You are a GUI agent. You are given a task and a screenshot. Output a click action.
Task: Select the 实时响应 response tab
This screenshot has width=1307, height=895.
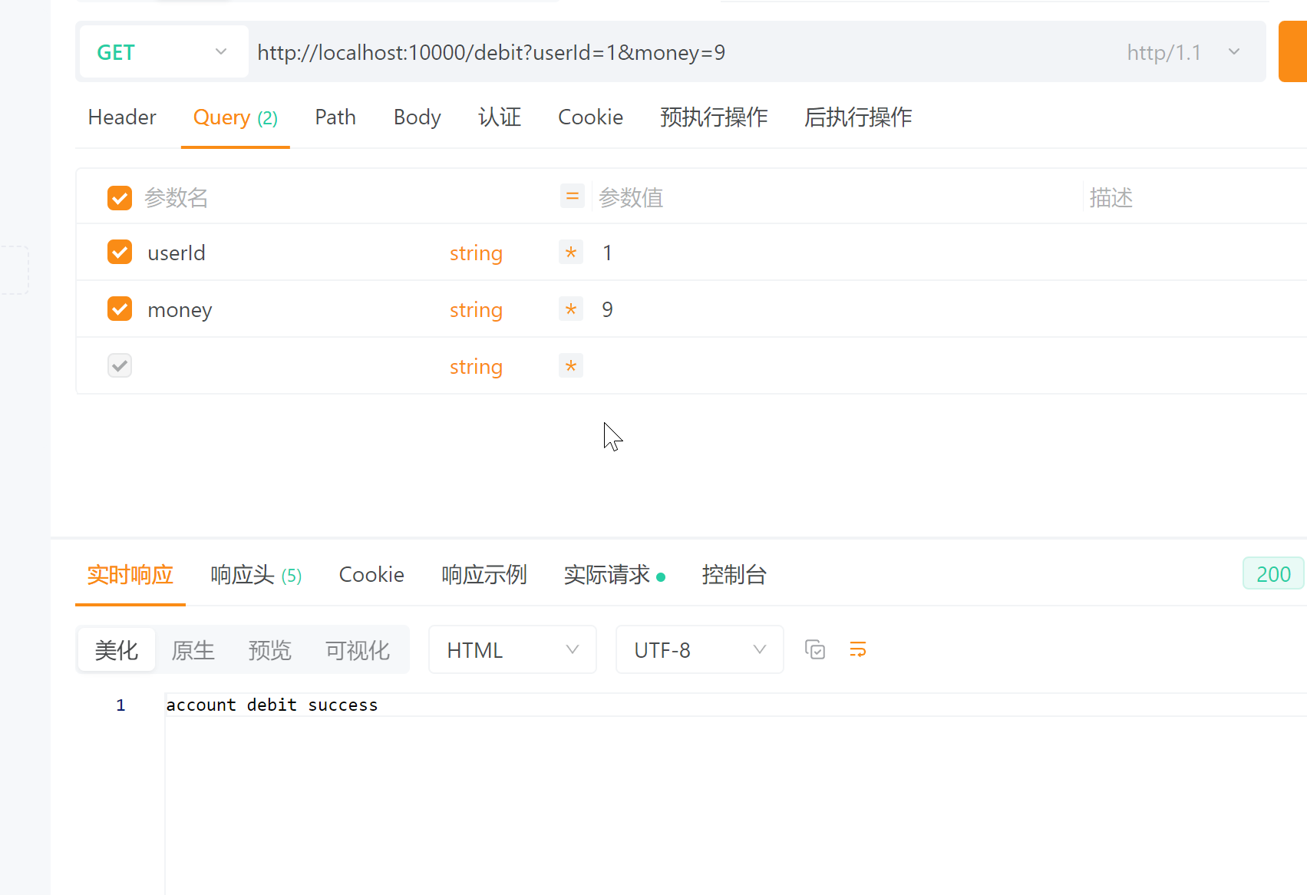(130, 574)
